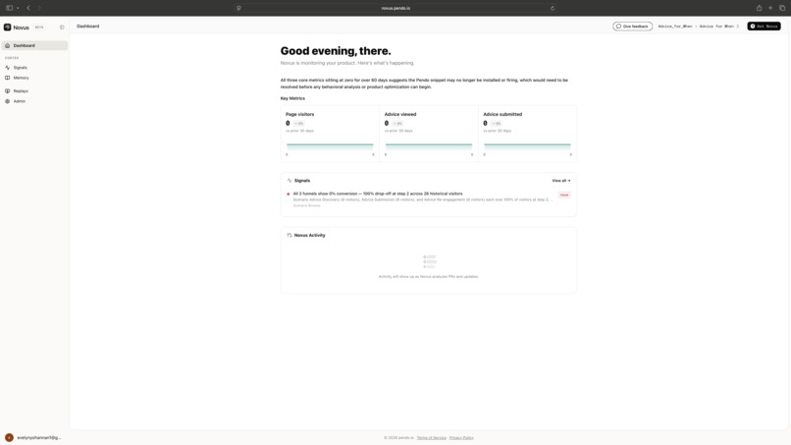Click Safari privacy shield icon
The image size is (791, 445).
(x=238, y=8)
